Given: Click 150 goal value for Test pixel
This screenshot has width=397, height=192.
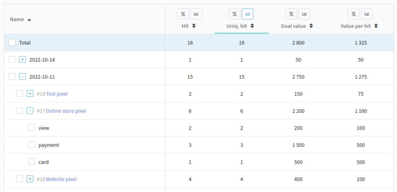Looking at the screenshot, I should [x=298, y=94].
